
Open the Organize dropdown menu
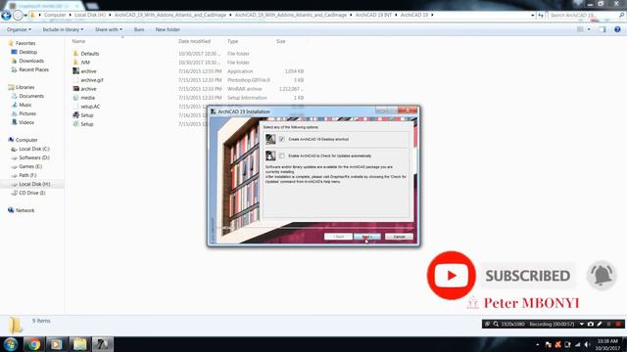coord(19,29)
